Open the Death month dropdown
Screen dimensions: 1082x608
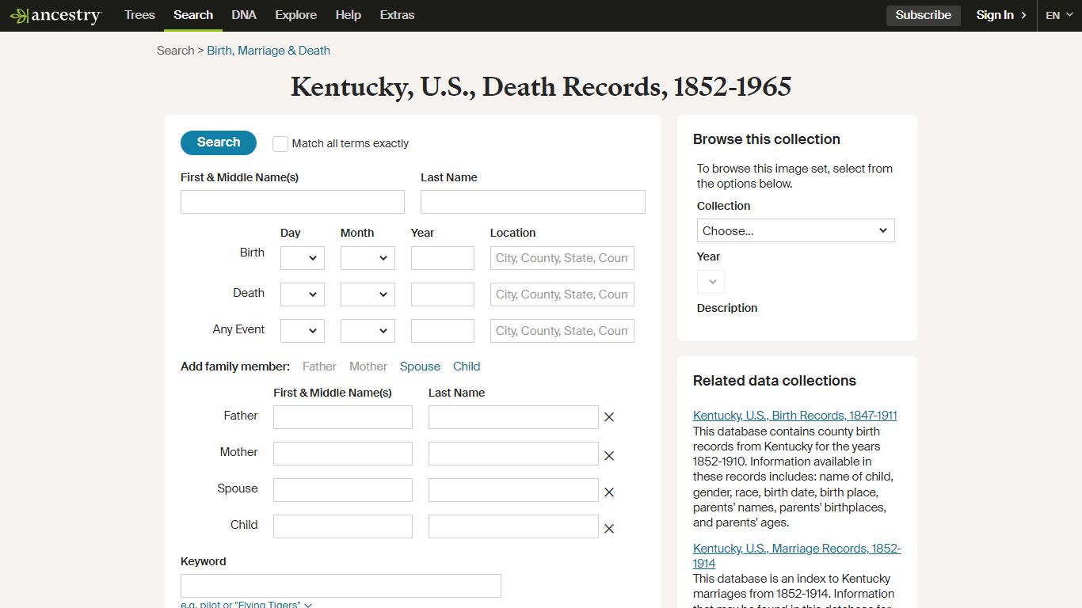[368, 294]
